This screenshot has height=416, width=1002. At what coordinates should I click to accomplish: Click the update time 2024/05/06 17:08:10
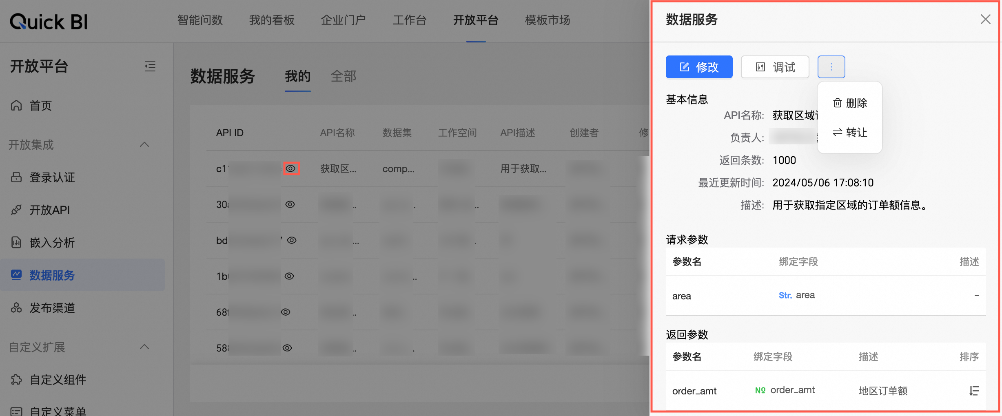[x=823, y=183]
